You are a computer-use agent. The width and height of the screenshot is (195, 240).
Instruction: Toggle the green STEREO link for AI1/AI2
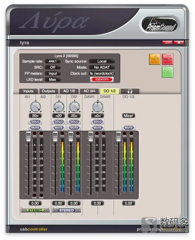[x=35, y=210]
